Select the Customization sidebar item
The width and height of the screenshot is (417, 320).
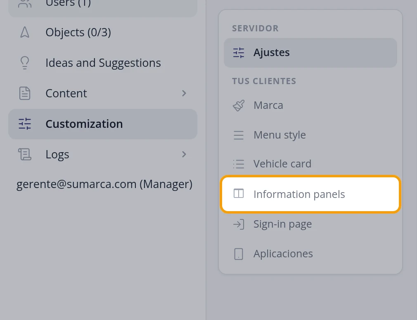[103, 124]
